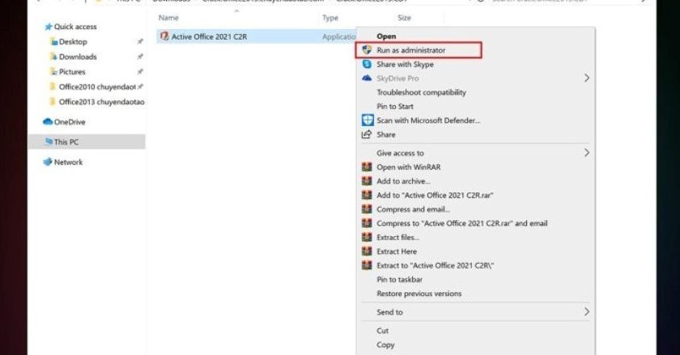
Task: Click WinRAR icon beside Extract Here
Action: pos(367,251)
